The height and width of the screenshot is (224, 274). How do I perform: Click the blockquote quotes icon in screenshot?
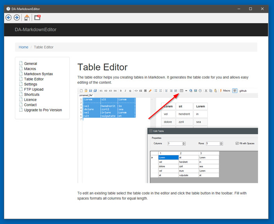[141, 91]
